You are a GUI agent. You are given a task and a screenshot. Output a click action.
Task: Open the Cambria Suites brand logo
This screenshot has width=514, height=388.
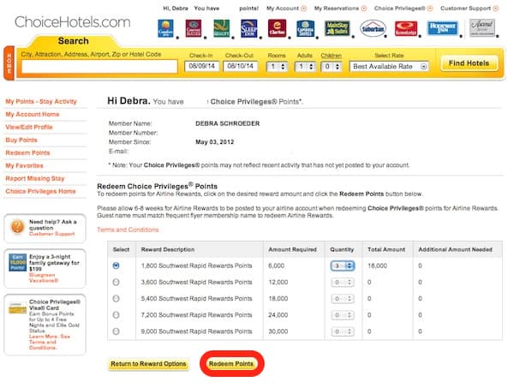pos(305,28)
